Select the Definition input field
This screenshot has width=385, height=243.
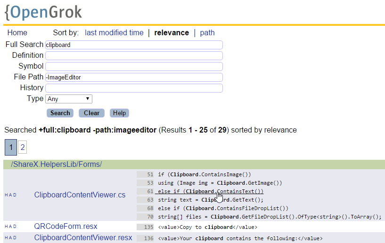coord(134,55)
